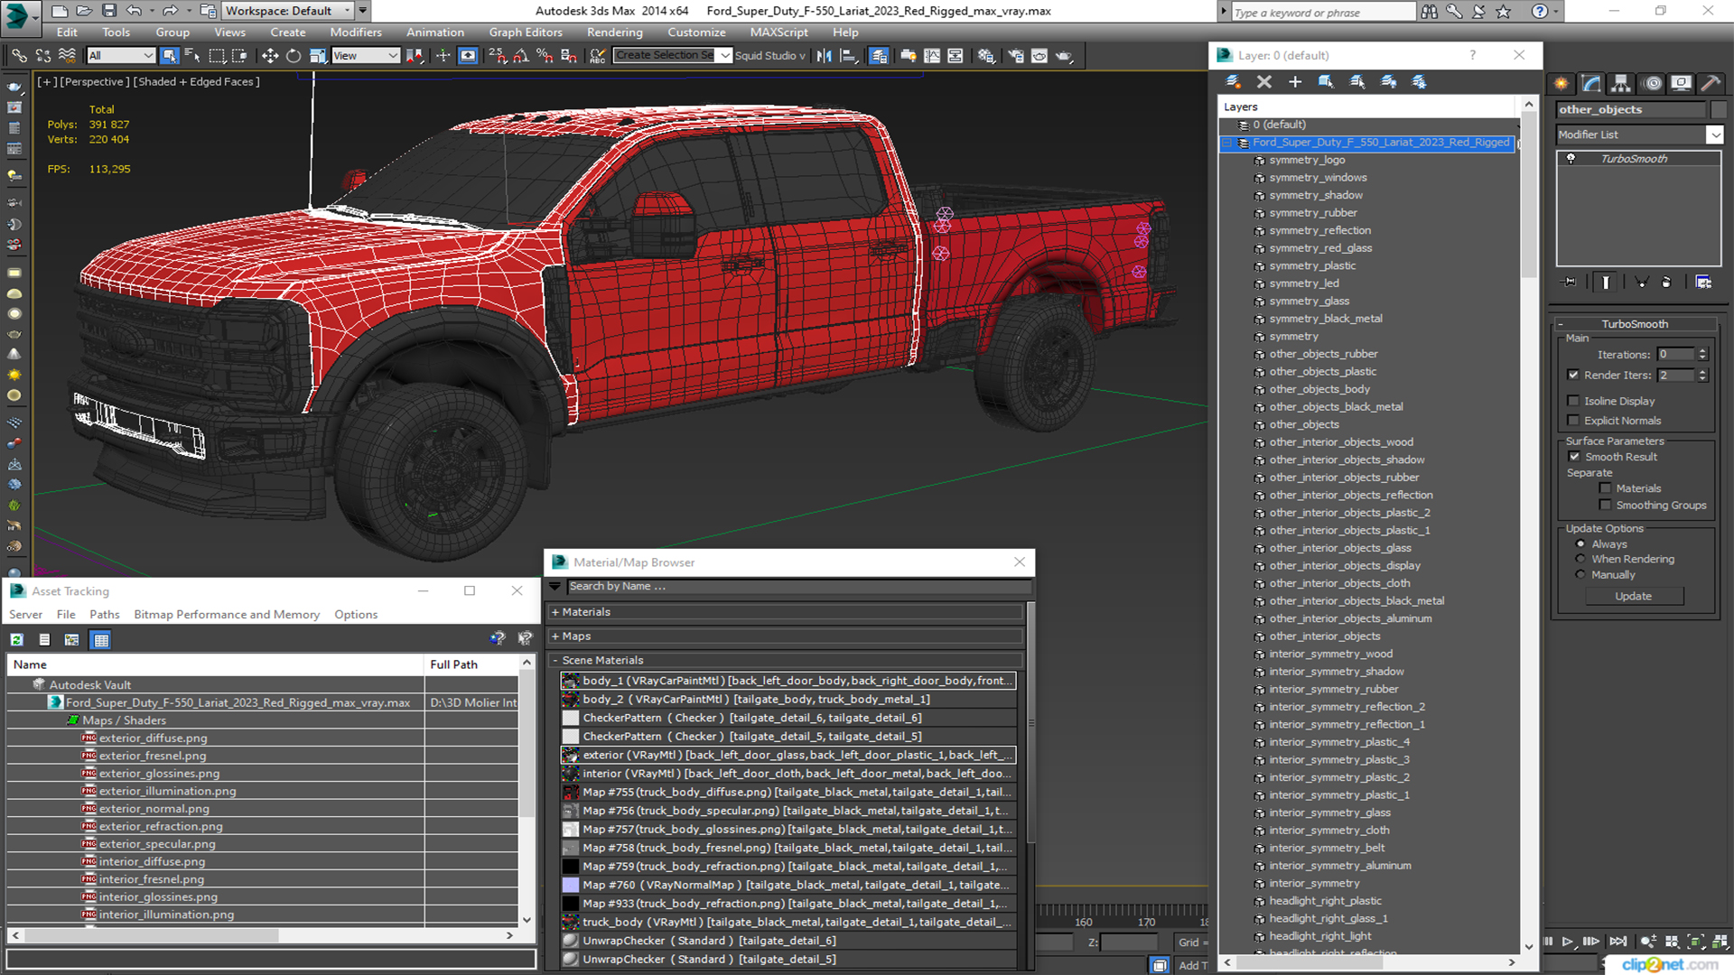Select the Move tool in main toolbar
Image resolution: width=1734 pixels, height=975 pixels.
pos(269,56)
